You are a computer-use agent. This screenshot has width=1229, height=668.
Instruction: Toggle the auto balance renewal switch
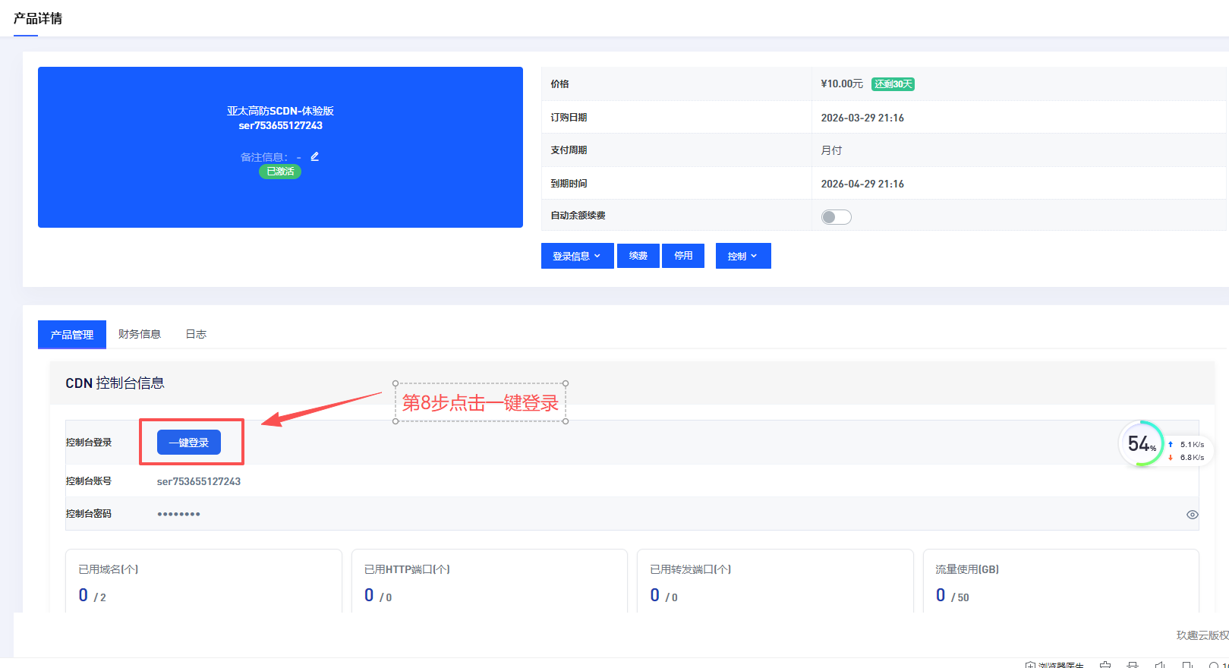(836, 217)
